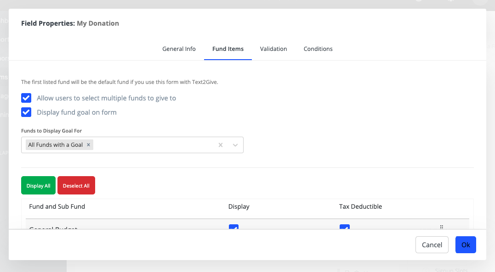
Task: Click the 'Tax Deductible' column header
Action: point(360,207)
